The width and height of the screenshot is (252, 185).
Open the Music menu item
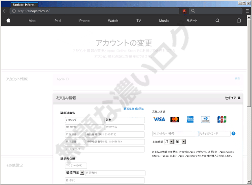pyautogui.click(x=164, y=21)
